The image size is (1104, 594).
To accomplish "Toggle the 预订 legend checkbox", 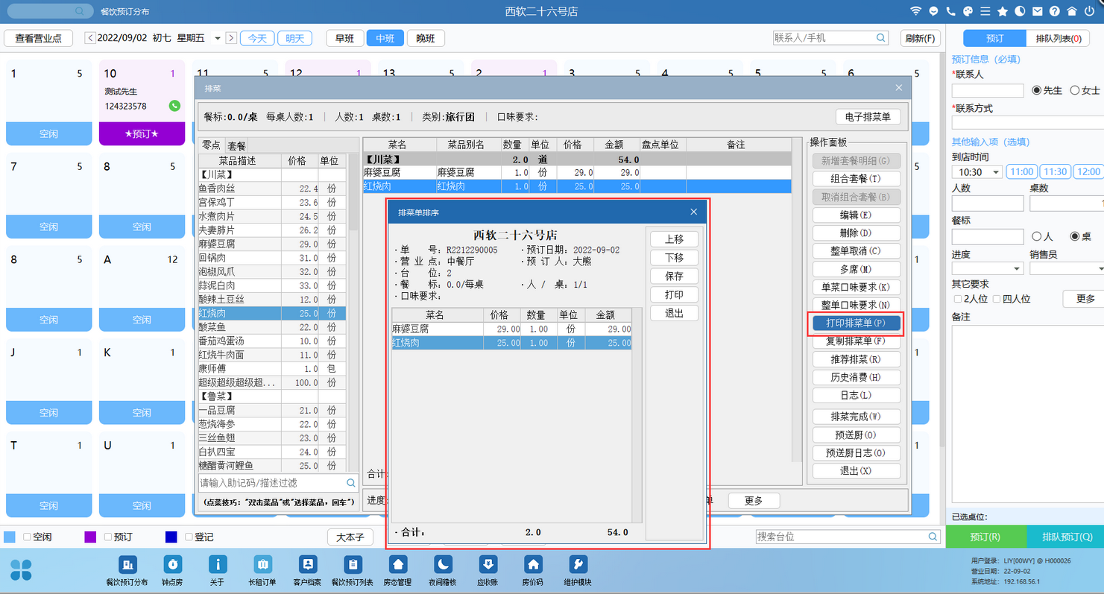I will tap(108, 537).
